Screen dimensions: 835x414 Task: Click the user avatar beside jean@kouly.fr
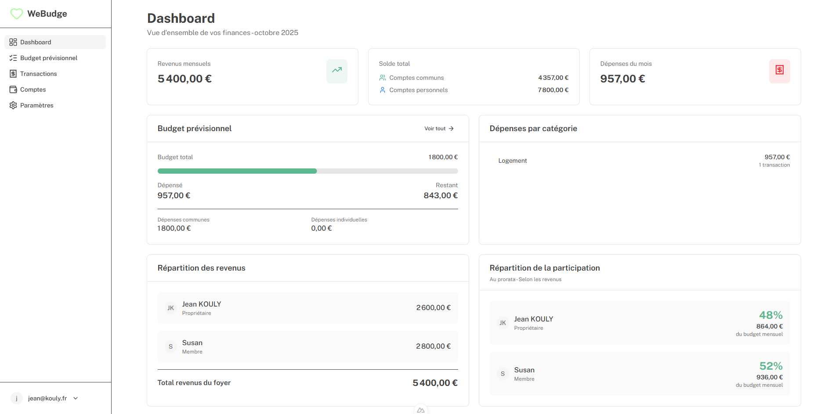pyautogui.click(x=16, y=399)
